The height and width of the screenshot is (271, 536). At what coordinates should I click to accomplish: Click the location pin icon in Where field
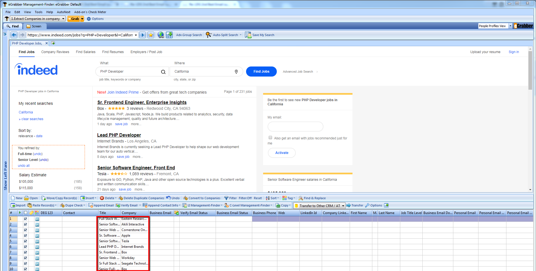click(x=236, y=72)
